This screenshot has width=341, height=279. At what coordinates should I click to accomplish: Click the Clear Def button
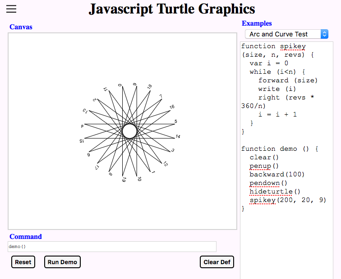pos(217,262)
